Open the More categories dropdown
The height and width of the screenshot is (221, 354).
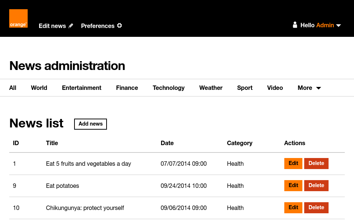coord(309,88)
